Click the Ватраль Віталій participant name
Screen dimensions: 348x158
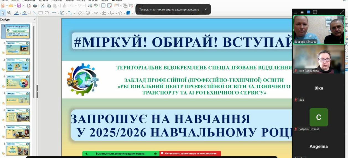coord(308,129)
